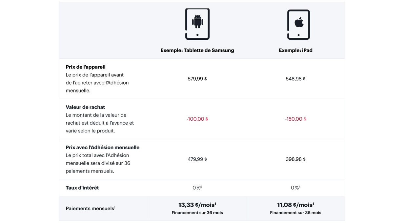Click the 13,33 $/mois monthly payment
The height and width of the screenshot is (223, 404).
point(197,205)
